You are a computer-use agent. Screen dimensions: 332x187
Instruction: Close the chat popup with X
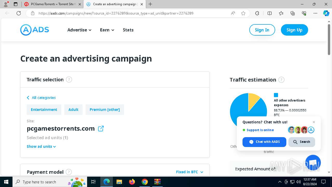[x=314, y=122]
